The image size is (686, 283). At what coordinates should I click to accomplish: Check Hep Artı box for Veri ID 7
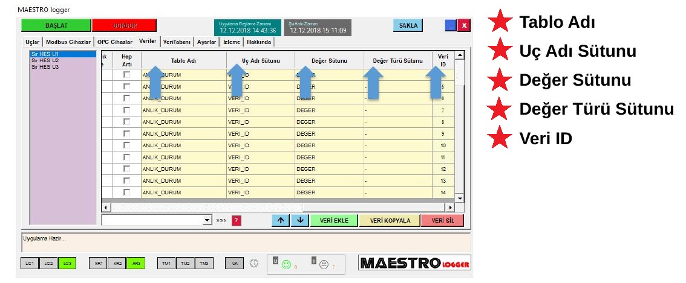(x=127, y=110)
